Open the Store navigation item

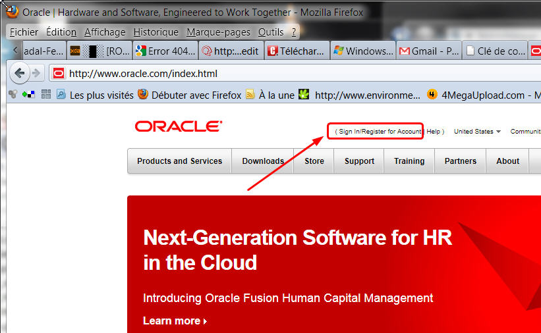click(x=314, y=161)
